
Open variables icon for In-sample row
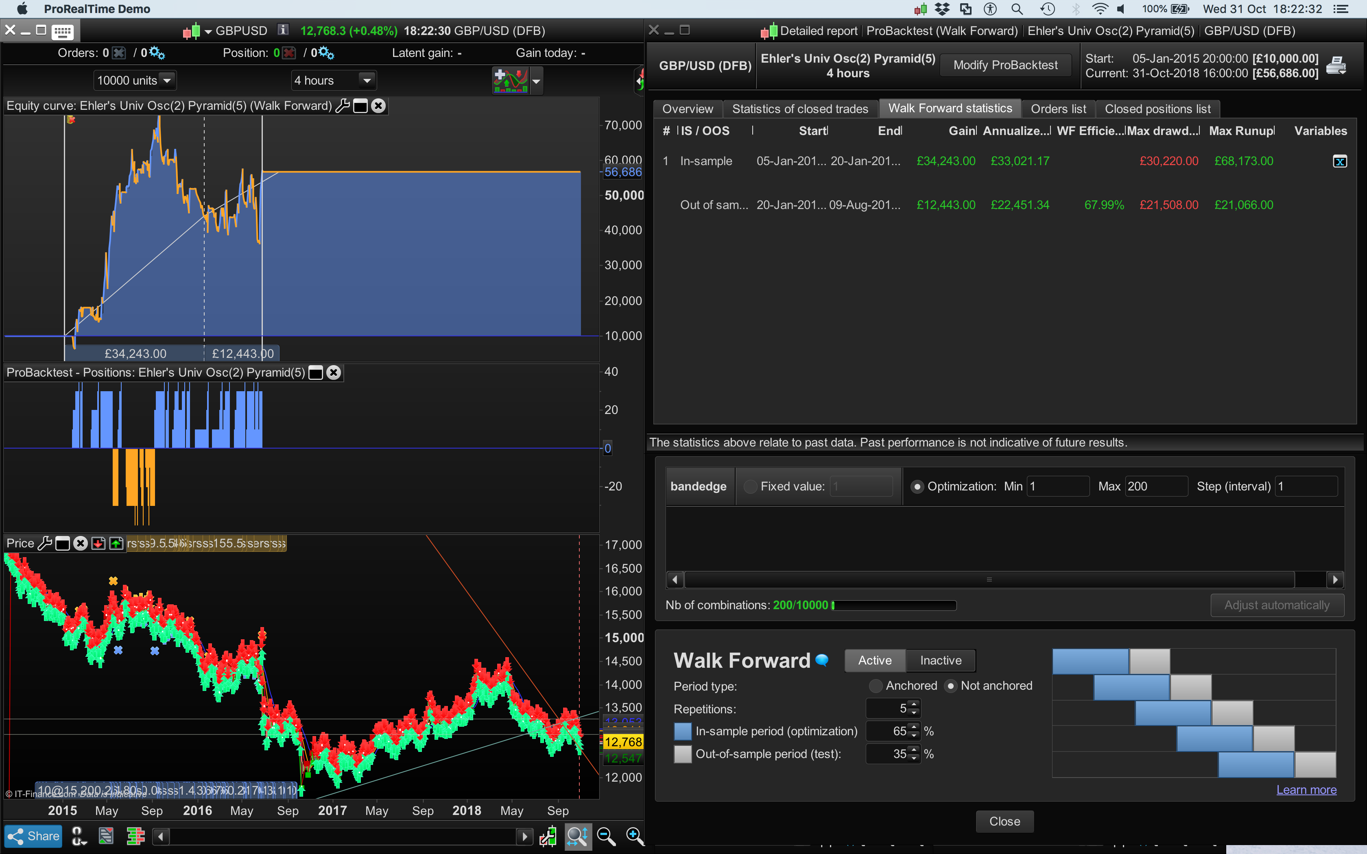(x=1339, y=161)
